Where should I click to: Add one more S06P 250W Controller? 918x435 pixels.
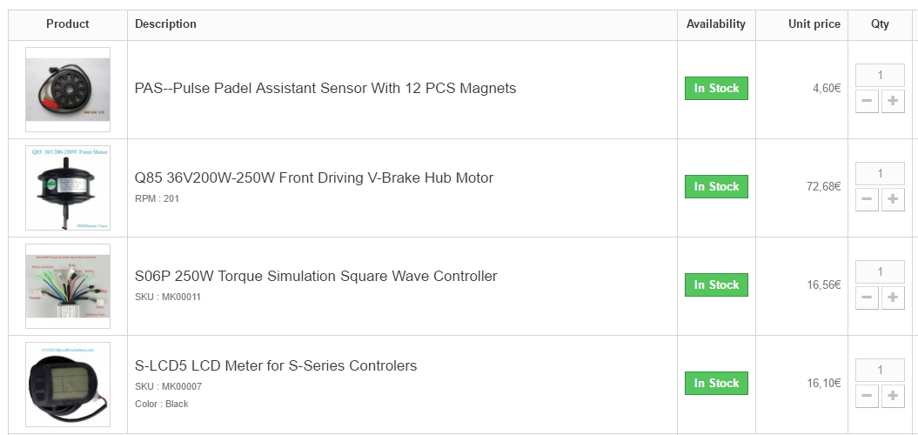(x=892, y=298)
